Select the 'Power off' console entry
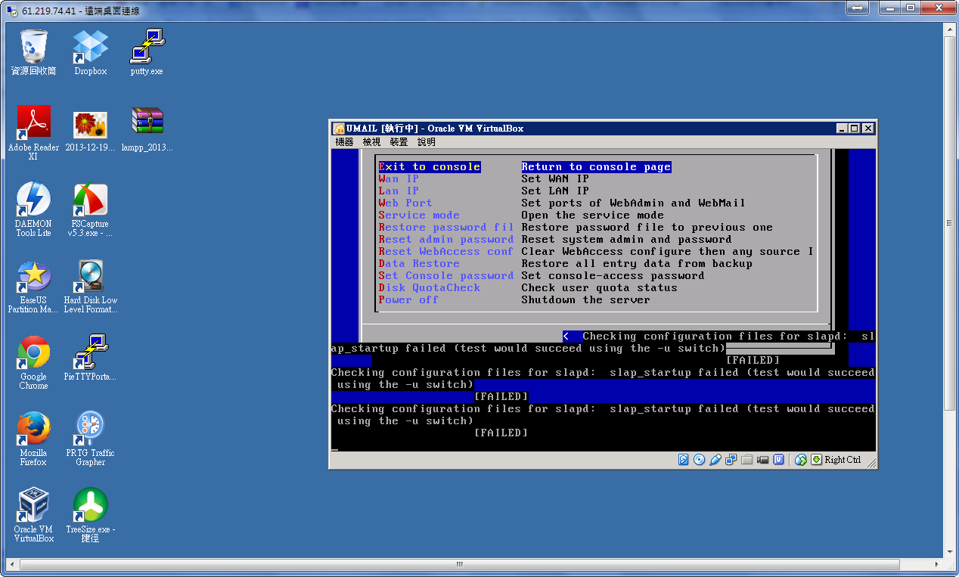The height and width of the screenshot is (577, 959). point(408,300)
